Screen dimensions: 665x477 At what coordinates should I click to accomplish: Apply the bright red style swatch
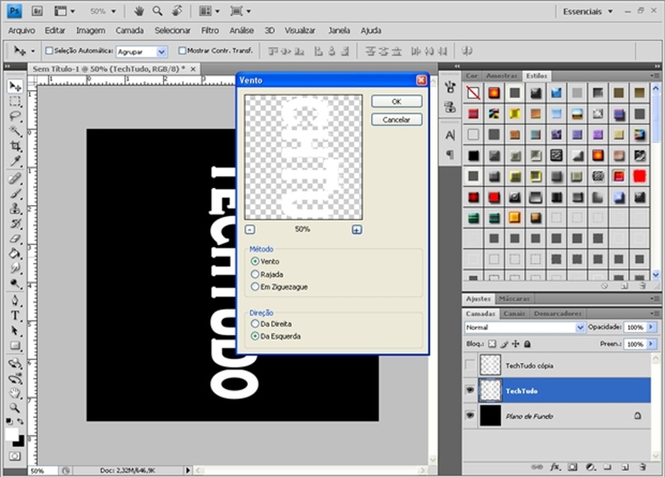(639, 176)
